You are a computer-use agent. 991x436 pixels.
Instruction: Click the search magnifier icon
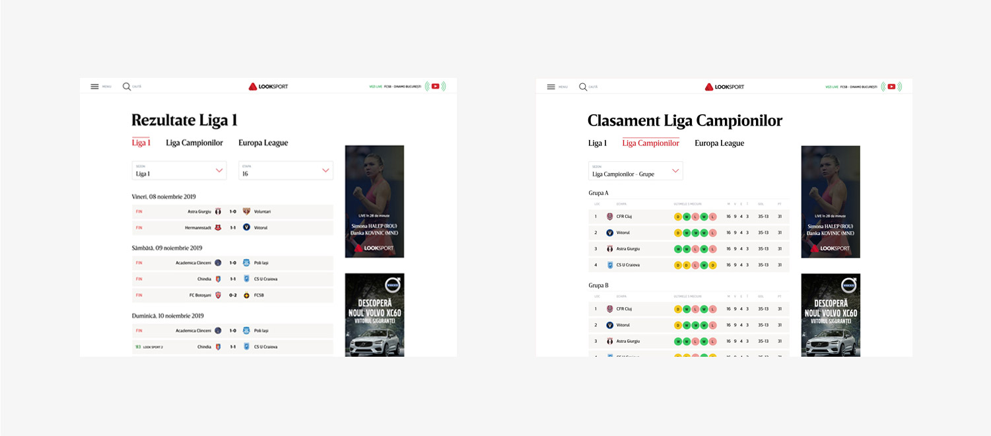point(125,86)
